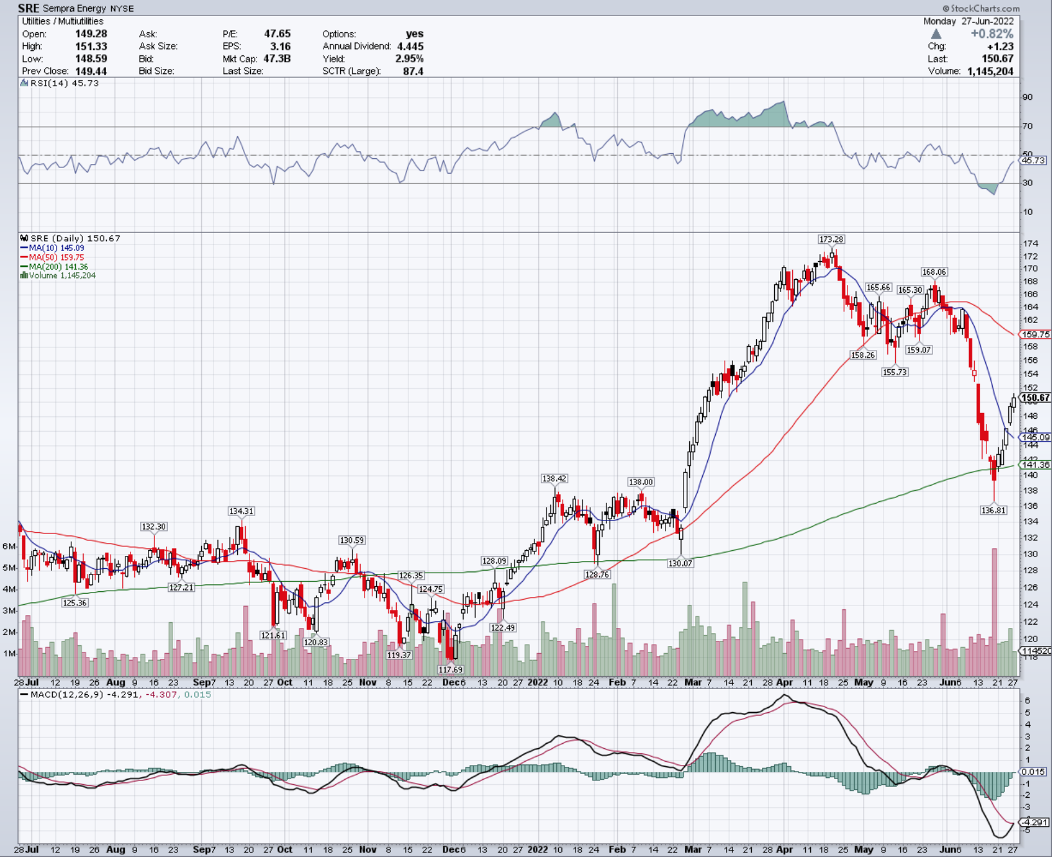1052x857 pixels.
Task: Click the 134.31 price label
Action: [241, 511]
